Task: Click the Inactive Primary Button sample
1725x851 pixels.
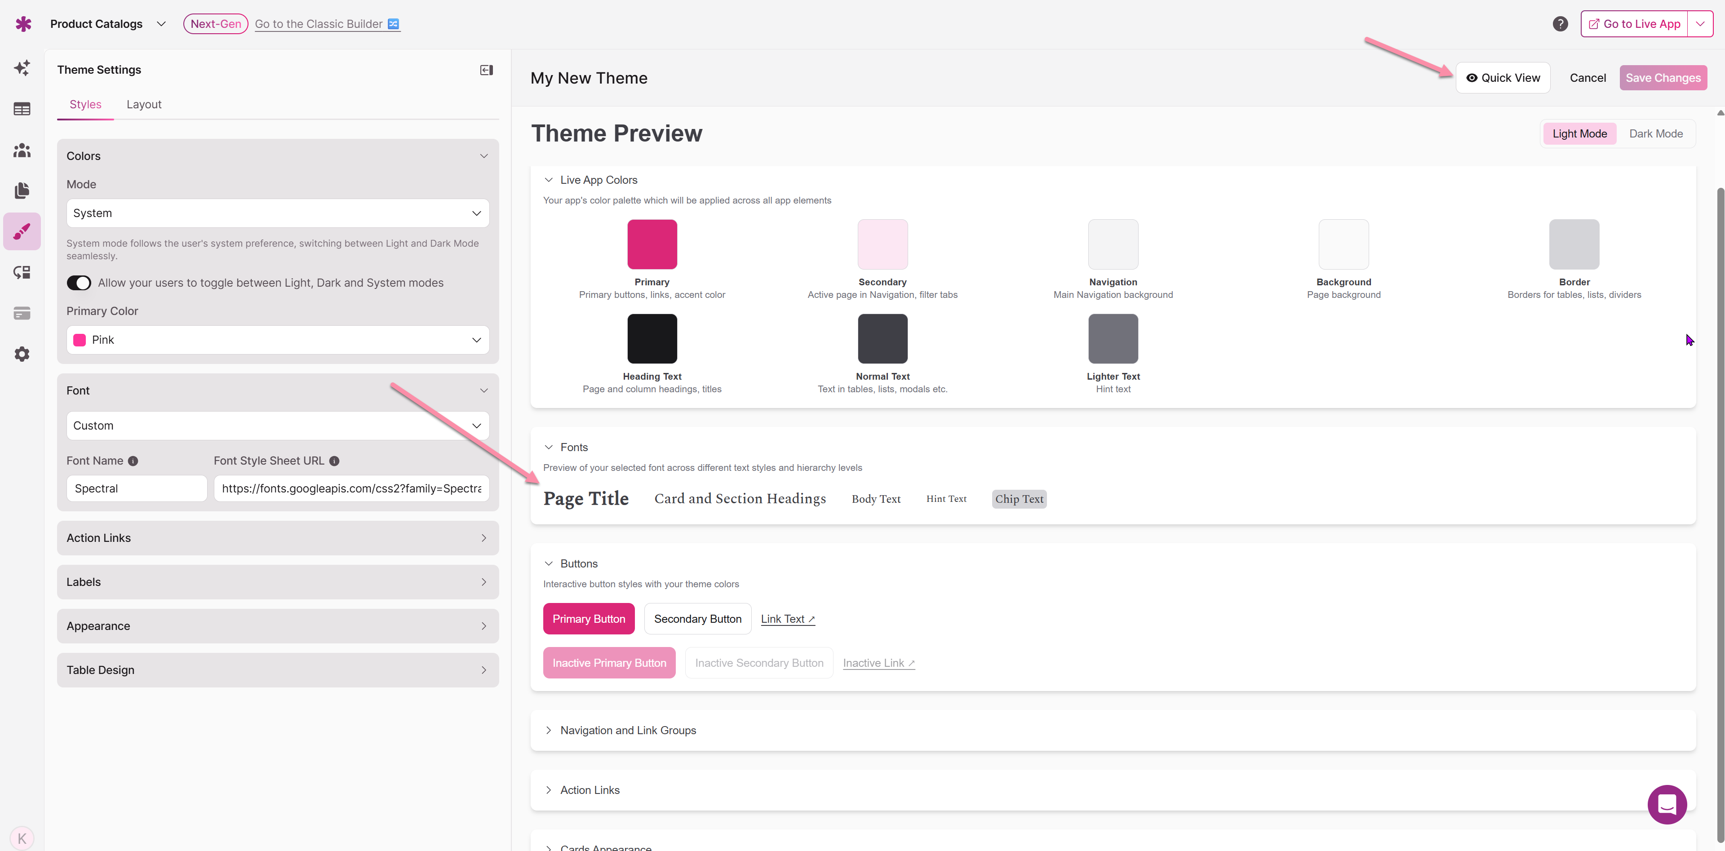Action: point(609,663)
